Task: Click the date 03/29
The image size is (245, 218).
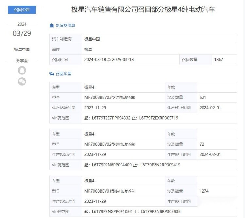Action: [22, 33]
